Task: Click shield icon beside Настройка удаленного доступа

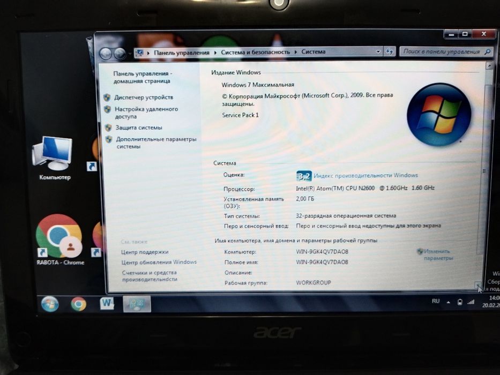Action: [x=108, y=109]
